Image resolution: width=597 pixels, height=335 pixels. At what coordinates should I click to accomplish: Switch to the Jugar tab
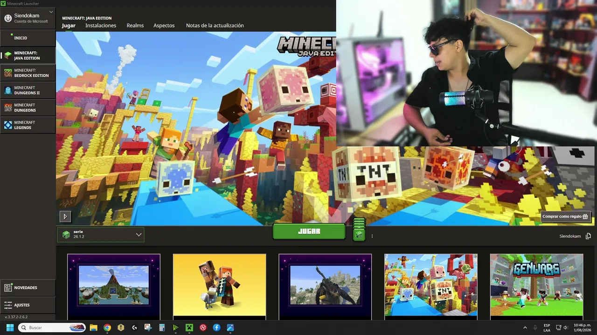coord(69,26)
